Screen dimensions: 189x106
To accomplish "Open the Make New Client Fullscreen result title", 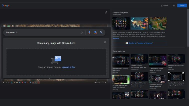I will [x=176, y=84].
